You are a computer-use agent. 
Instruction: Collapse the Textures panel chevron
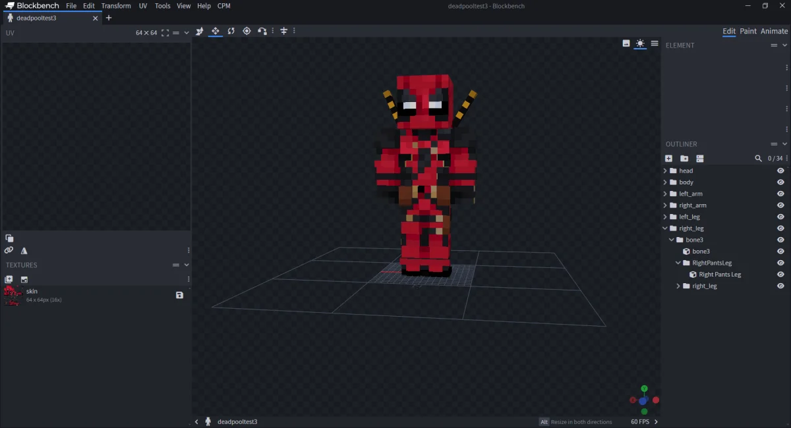coord(187,265)
